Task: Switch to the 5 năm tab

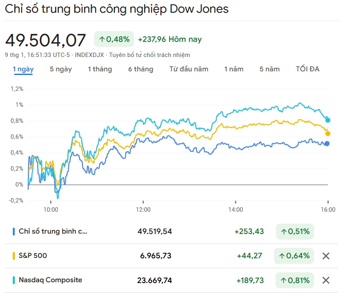Action: click(270, 69)
